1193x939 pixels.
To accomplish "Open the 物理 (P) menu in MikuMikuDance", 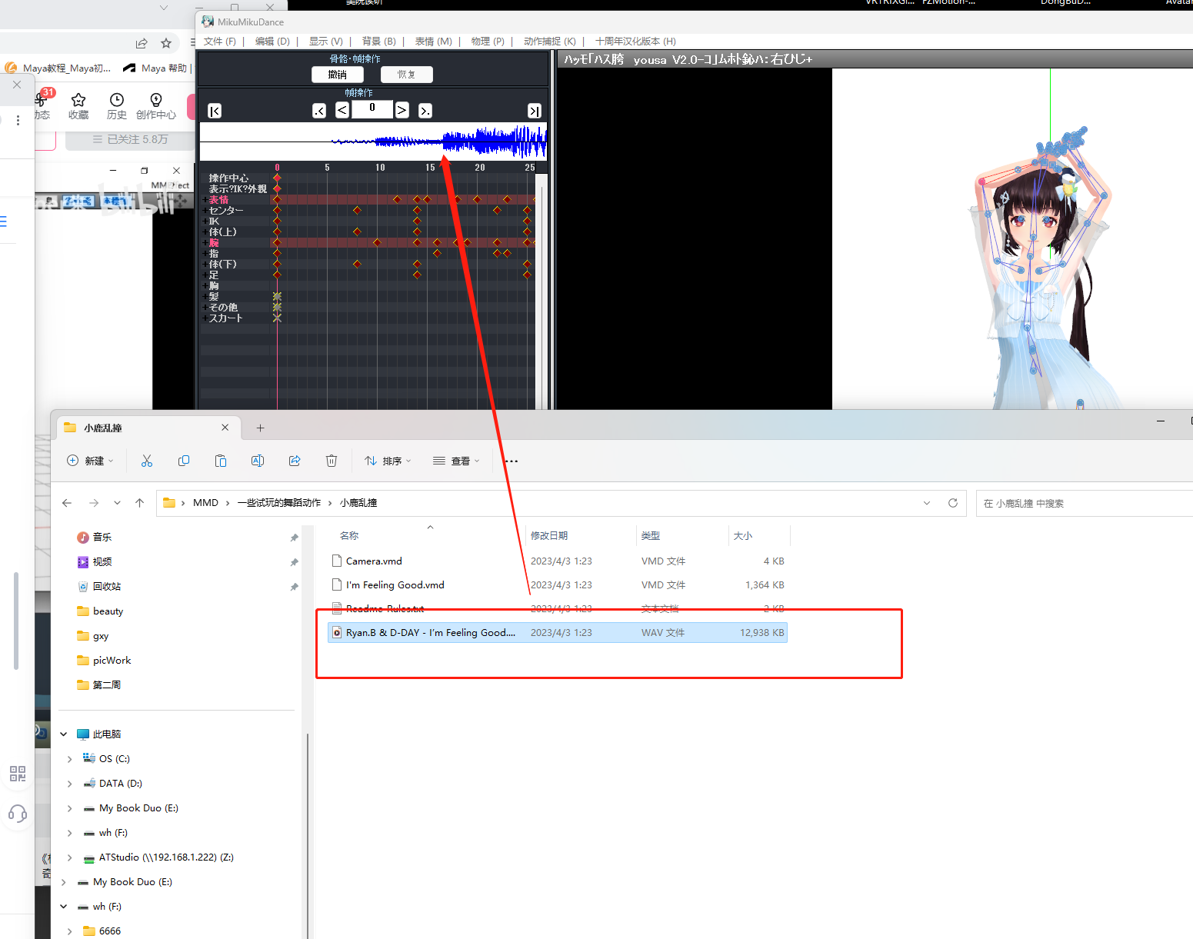I will pos(486,41).
